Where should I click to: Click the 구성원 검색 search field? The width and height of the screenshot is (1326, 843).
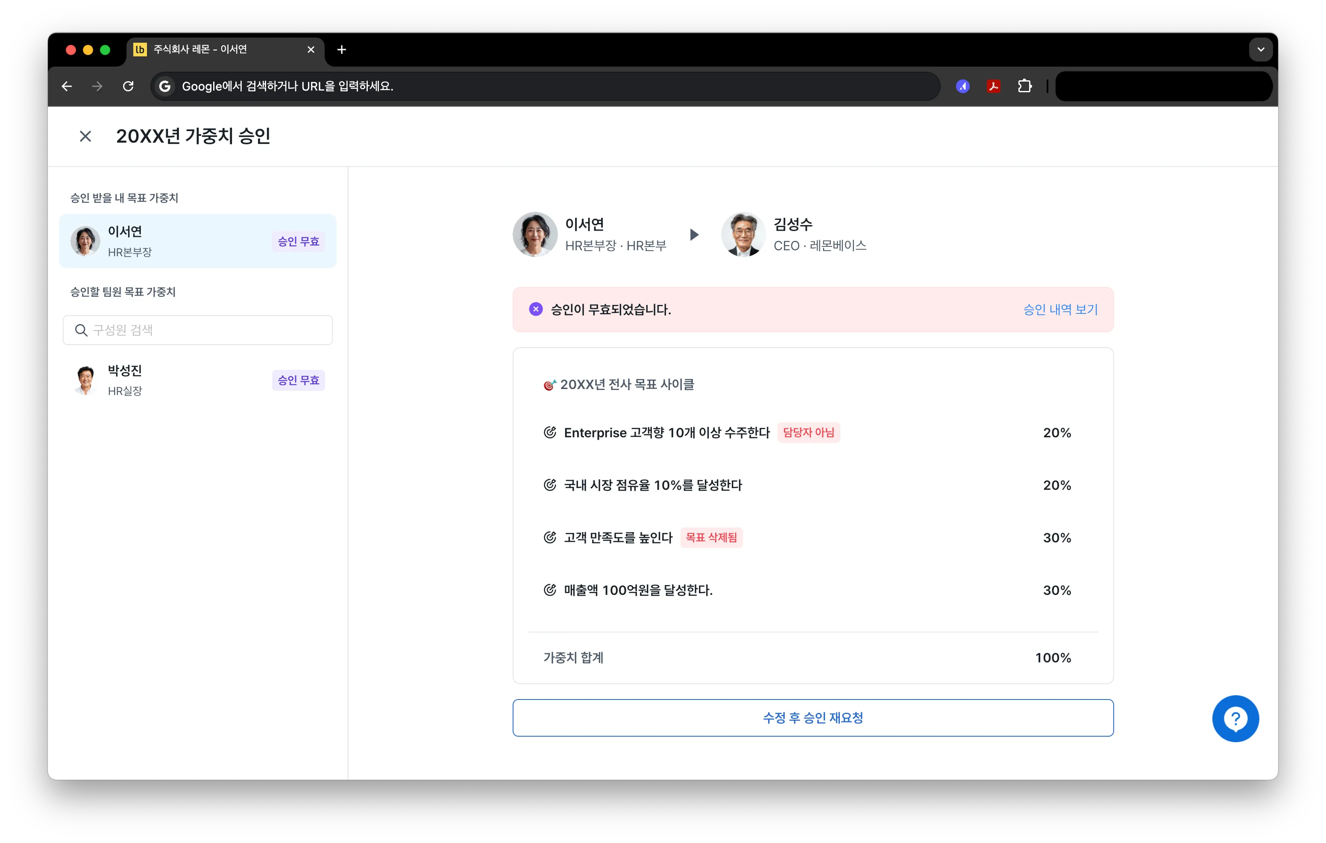pyautogui.click(x=198, y=331)
